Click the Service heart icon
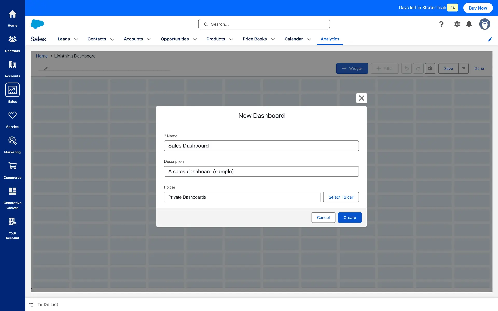 [12, 115]
